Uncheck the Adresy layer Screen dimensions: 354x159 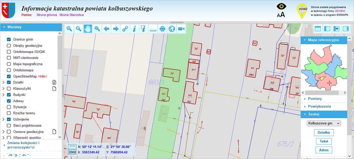point(9,101)
